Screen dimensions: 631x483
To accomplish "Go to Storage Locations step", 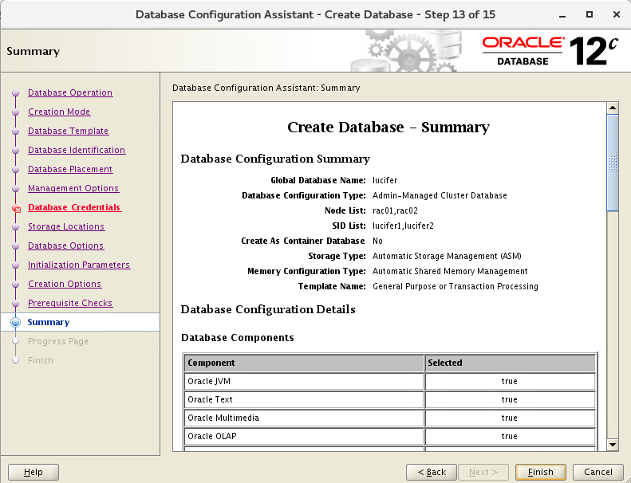I will (66, 226).
